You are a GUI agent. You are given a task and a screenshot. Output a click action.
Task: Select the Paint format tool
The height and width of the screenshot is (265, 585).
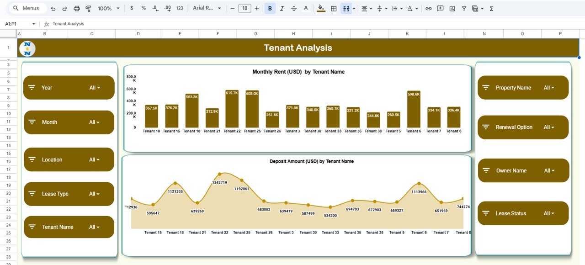coord(89,9)
